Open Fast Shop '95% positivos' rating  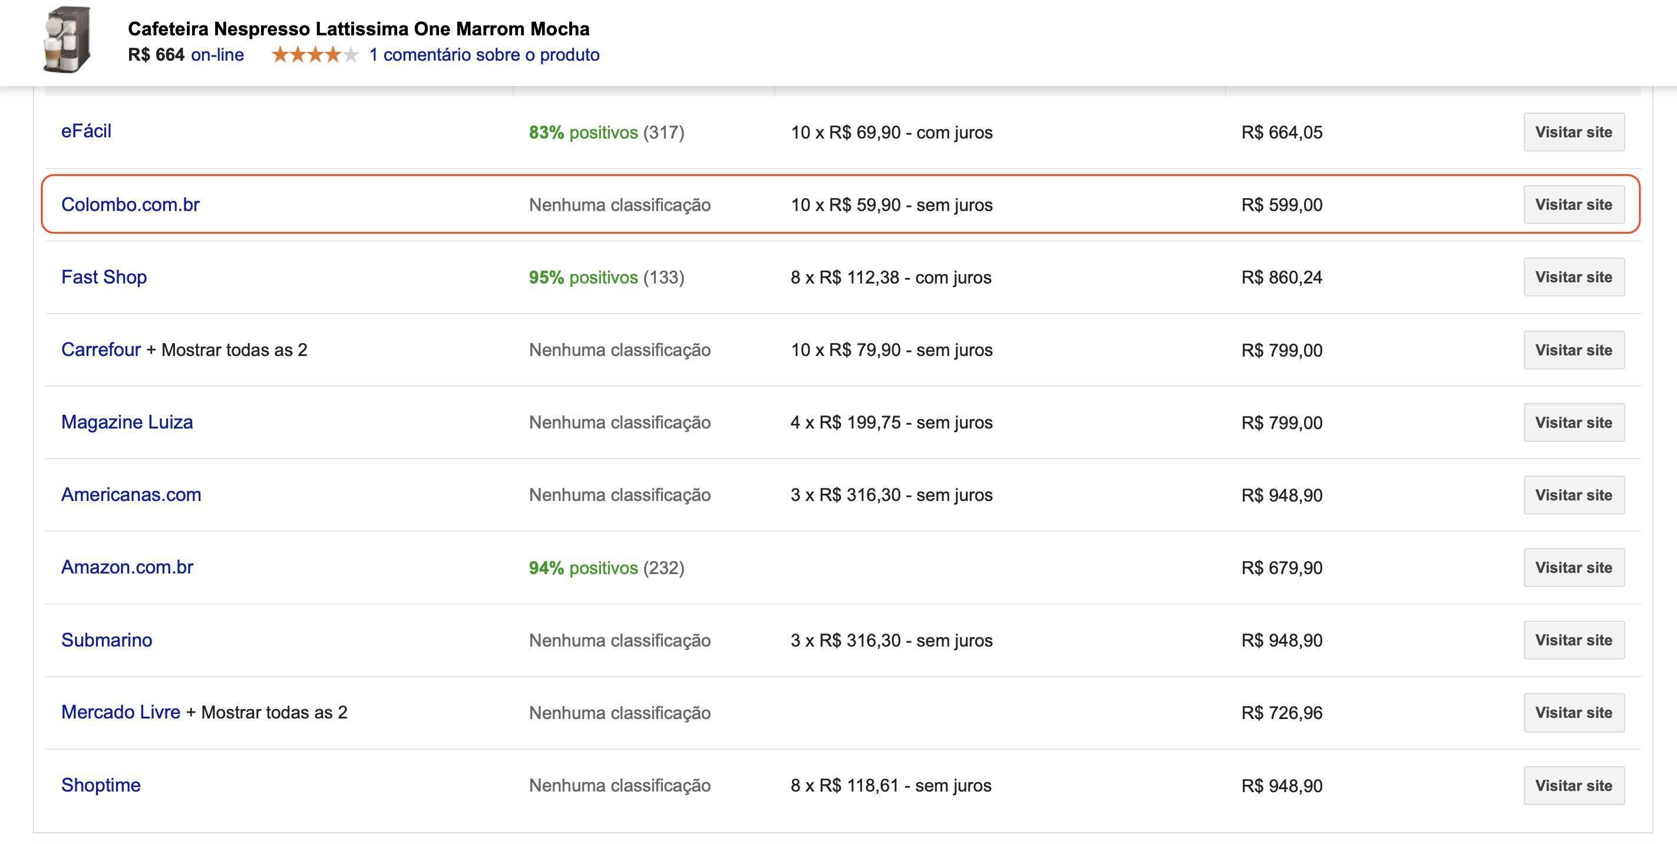point(583,278)
